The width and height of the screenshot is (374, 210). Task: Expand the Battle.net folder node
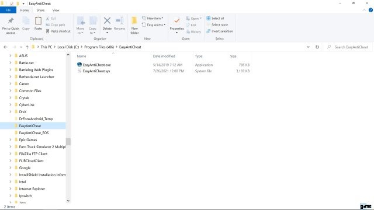11,63
